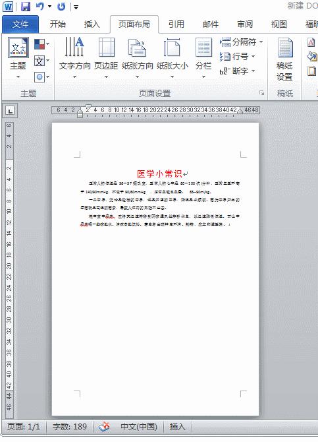
Task: Toggle the 插入 insert/overtype mode
Action: (x=177, y=426)
